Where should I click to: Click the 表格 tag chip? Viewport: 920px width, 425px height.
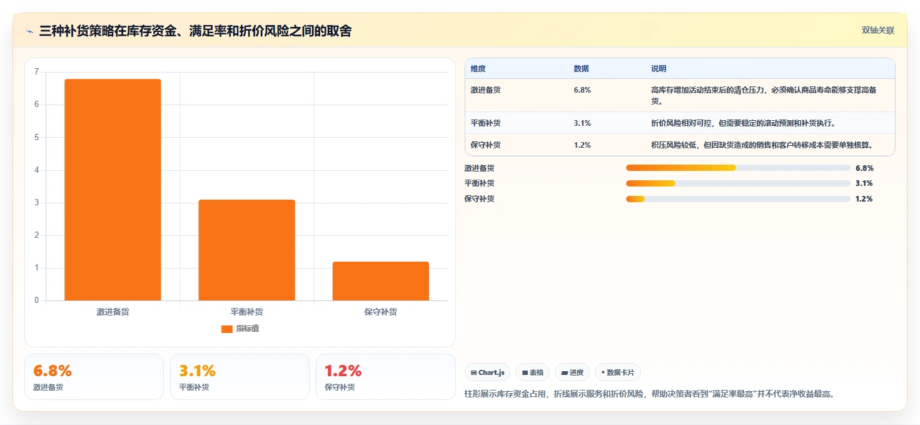(x=532, y=372)
